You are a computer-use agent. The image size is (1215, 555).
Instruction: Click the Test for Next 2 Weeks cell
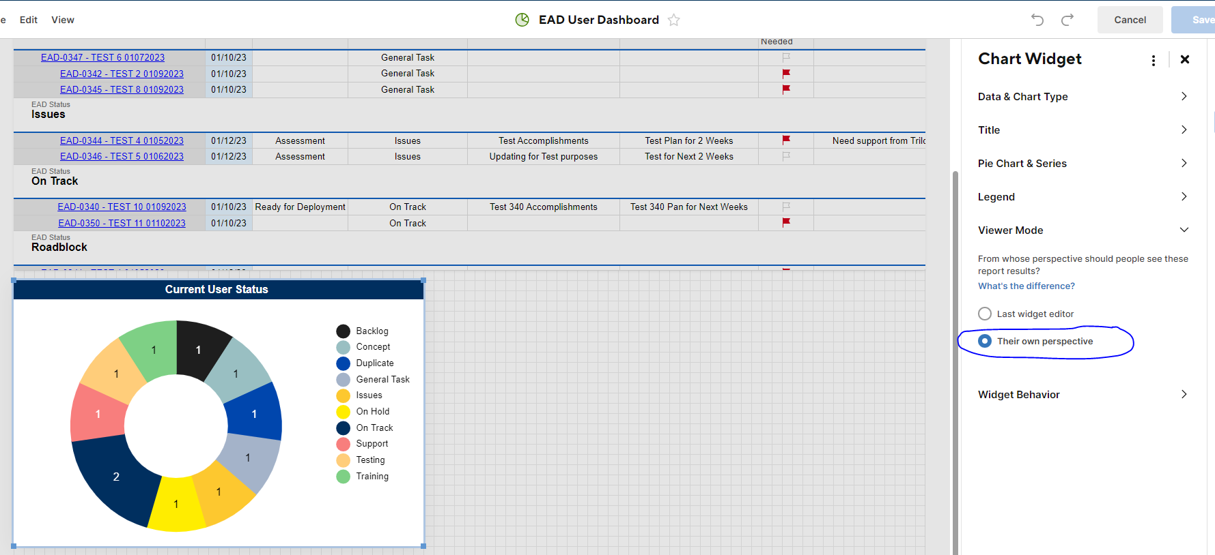(688, 156)
